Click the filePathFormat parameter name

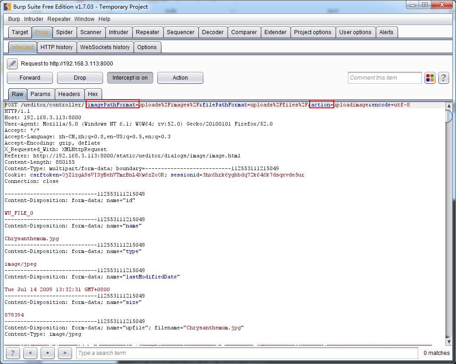coord(225,105)
